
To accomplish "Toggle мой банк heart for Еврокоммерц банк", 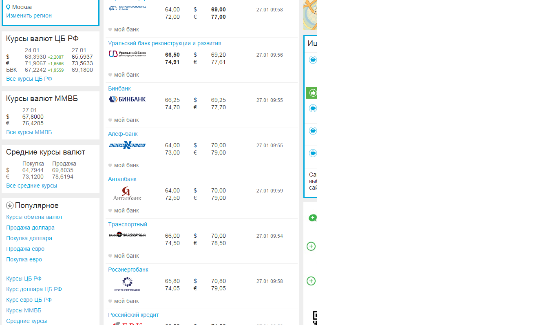I will (x=110, y=30).
